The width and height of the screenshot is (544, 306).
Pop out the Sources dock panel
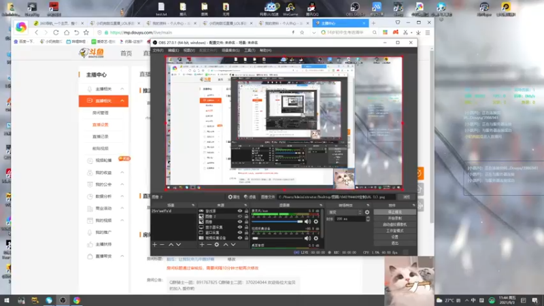(245, 205)
